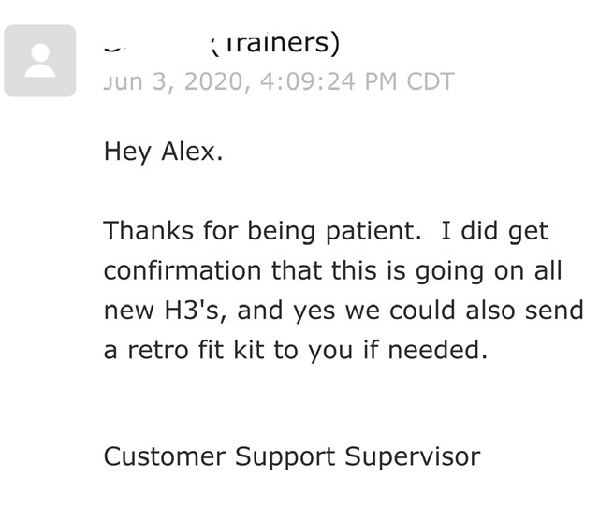Click the "Customer Support Supervisor" signature
The width and height of the screenshot is (599, 521).
(x=292, y=456)
